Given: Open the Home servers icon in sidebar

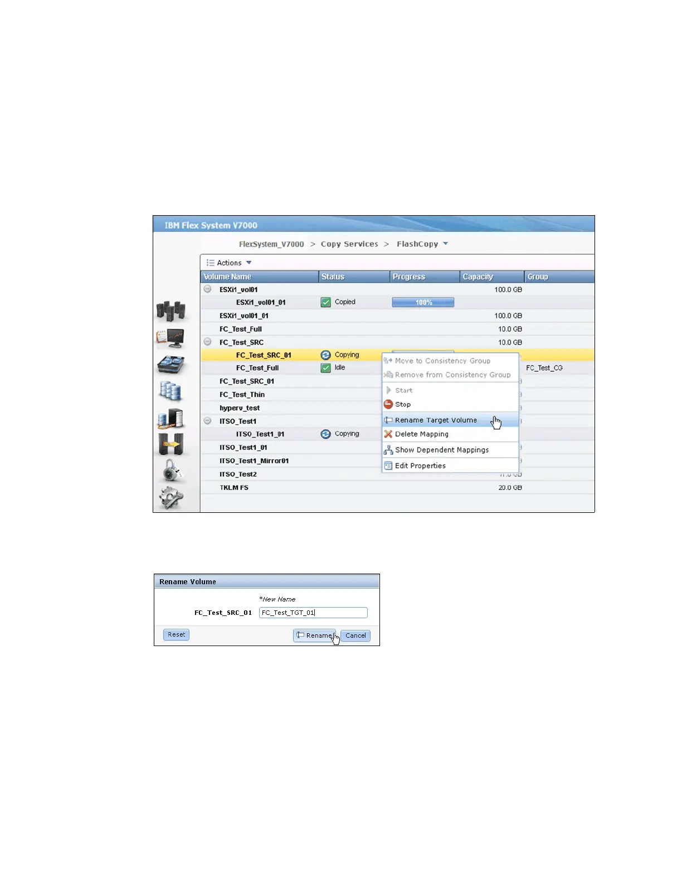Looking at the screenshot, I should tap(171, 310).
